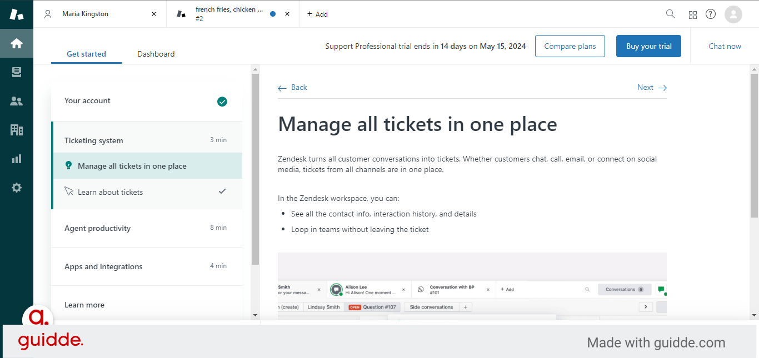759x358 pixels.
Task: Start a conversation via Chat now
Action: pyautogui.click(x=725, y=46)
